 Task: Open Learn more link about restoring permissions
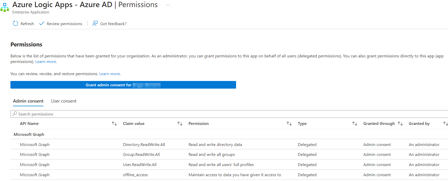110,74
